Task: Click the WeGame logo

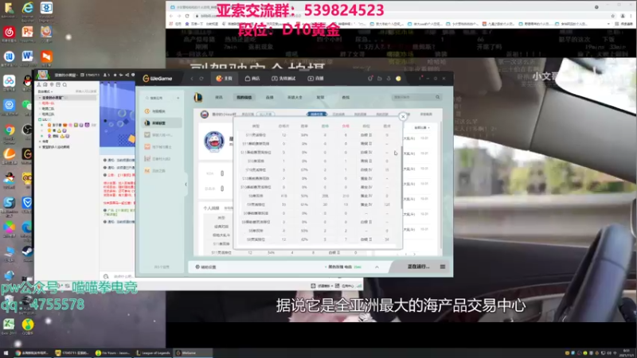Action: pos(158,78)
